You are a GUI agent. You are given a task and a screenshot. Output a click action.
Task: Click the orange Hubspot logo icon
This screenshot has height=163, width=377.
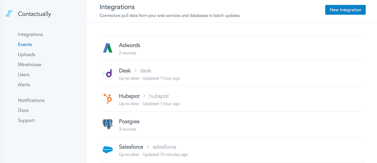[108, 99]
